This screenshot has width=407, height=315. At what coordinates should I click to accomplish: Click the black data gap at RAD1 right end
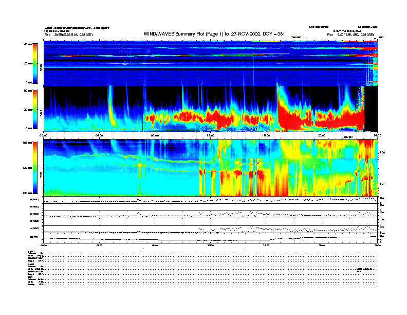[x=371, y=108]
